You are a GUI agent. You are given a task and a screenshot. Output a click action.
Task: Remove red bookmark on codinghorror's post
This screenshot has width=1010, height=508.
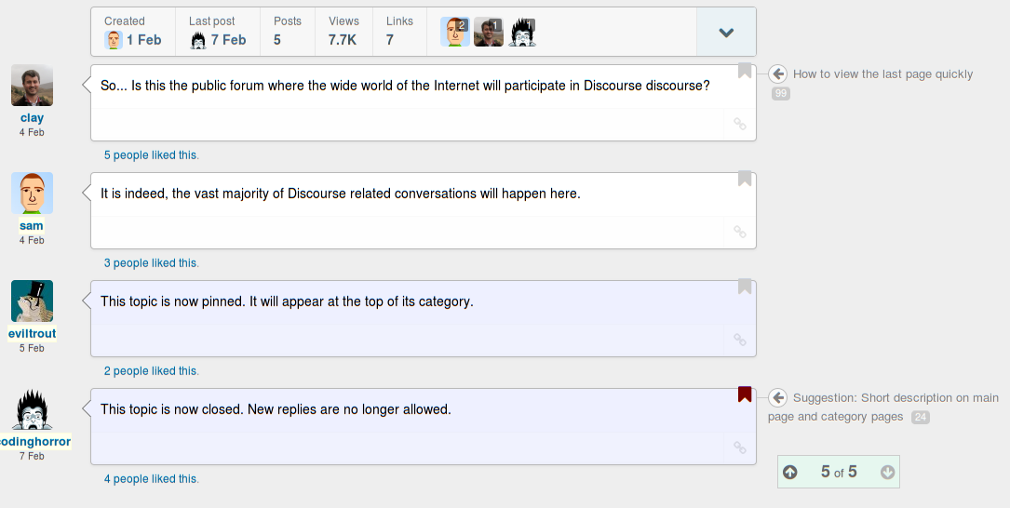point(745,394)
